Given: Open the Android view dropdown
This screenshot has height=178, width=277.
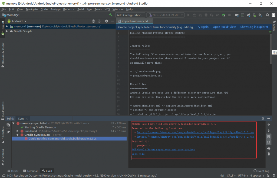Looking at the screenshot, I should [x=17, y=21].
